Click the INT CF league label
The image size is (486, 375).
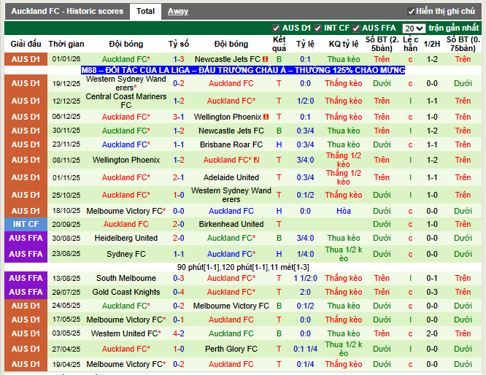coord(26,224)
